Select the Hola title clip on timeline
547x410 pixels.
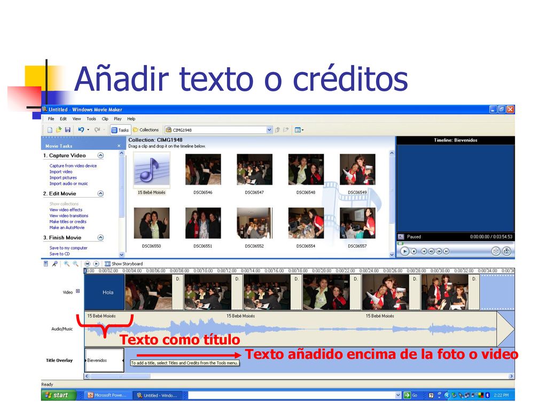point(104,292)
